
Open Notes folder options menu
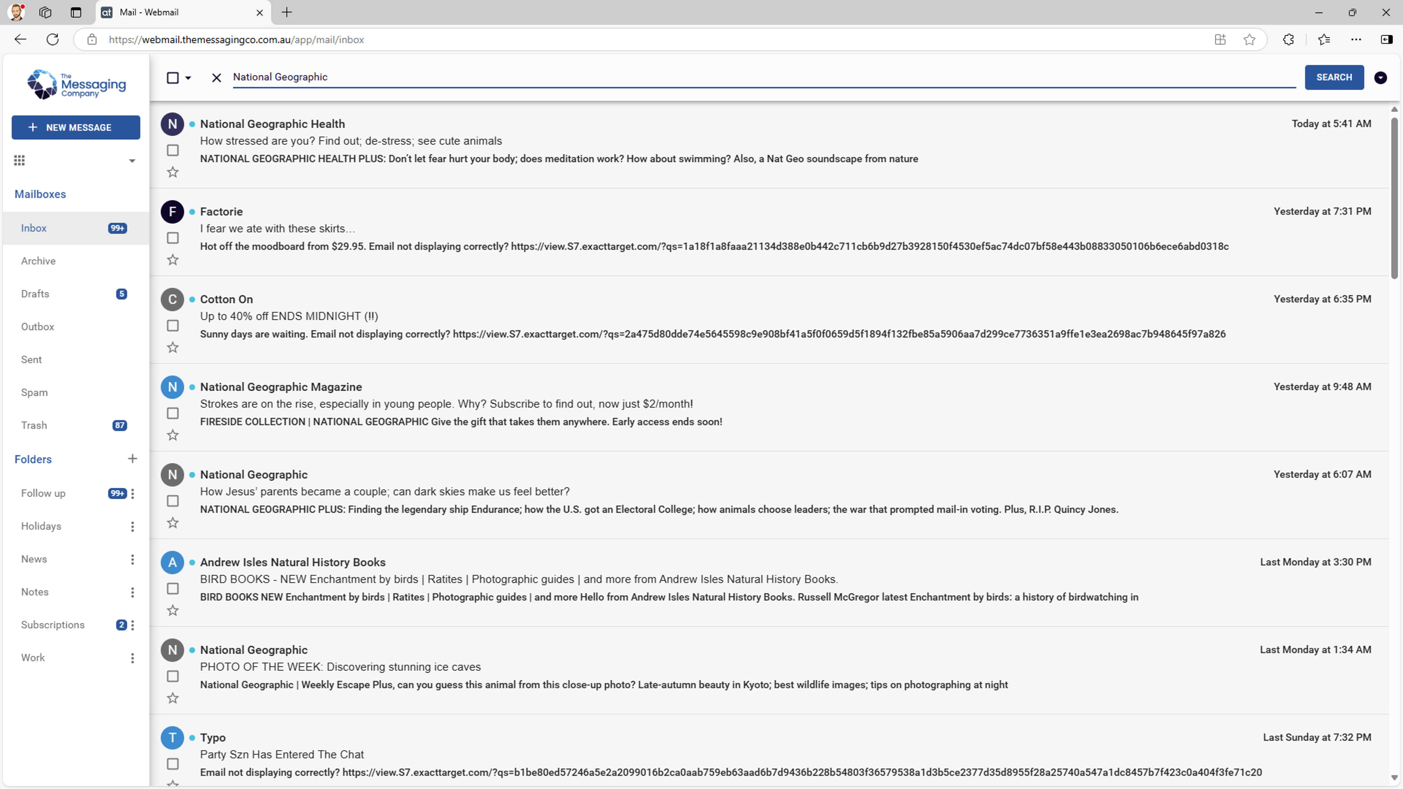click(x=132, y=592)
